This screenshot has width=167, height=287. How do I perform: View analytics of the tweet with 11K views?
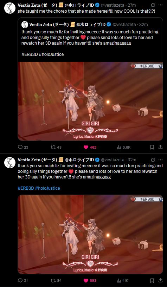(123, 281)
